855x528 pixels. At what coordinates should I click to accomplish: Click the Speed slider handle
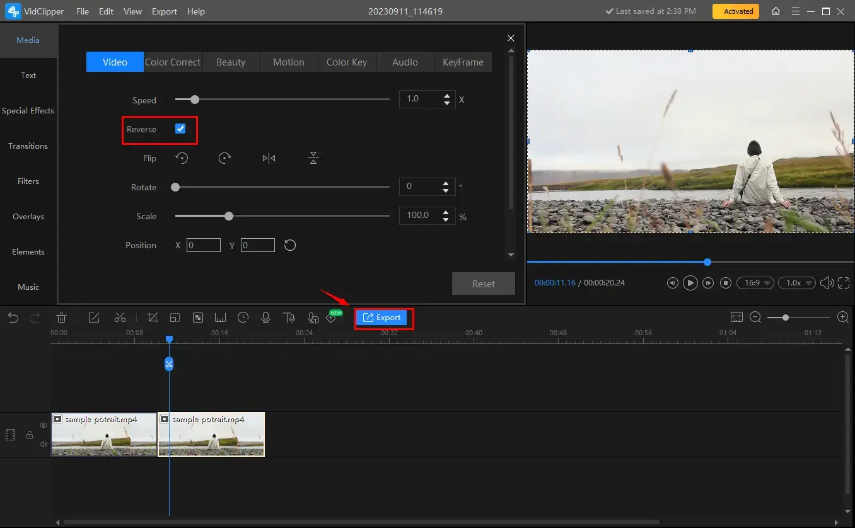coord(195,100)
